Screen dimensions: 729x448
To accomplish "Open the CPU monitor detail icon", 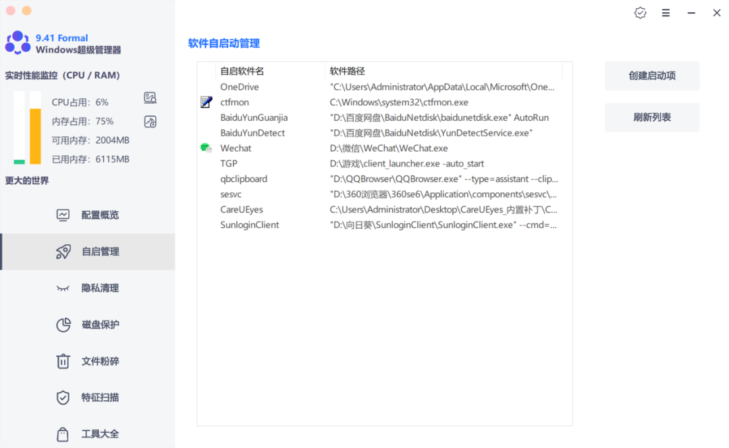I will (x=150, y=98).
